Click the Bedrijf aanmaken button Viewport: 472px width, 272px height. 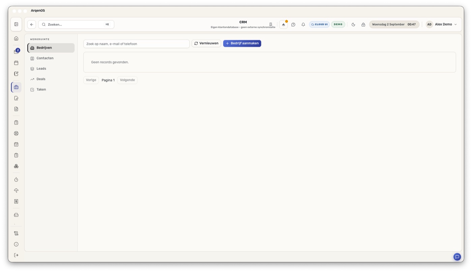pyautogui.click(x=242, y=43)
